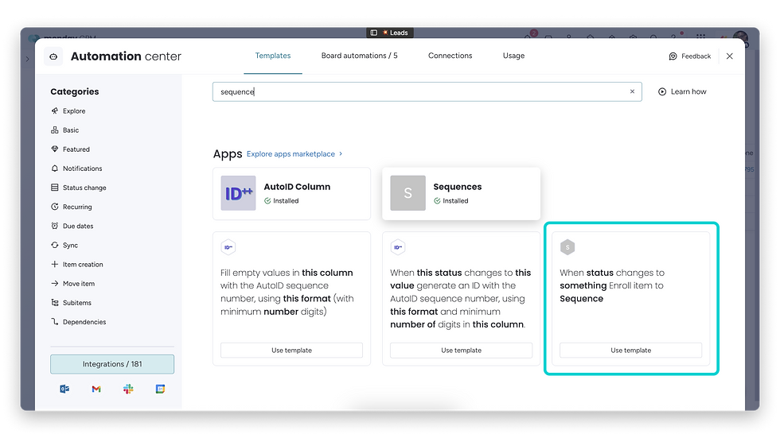
Task: Use template for generate an ID
Action: point(461,350)
